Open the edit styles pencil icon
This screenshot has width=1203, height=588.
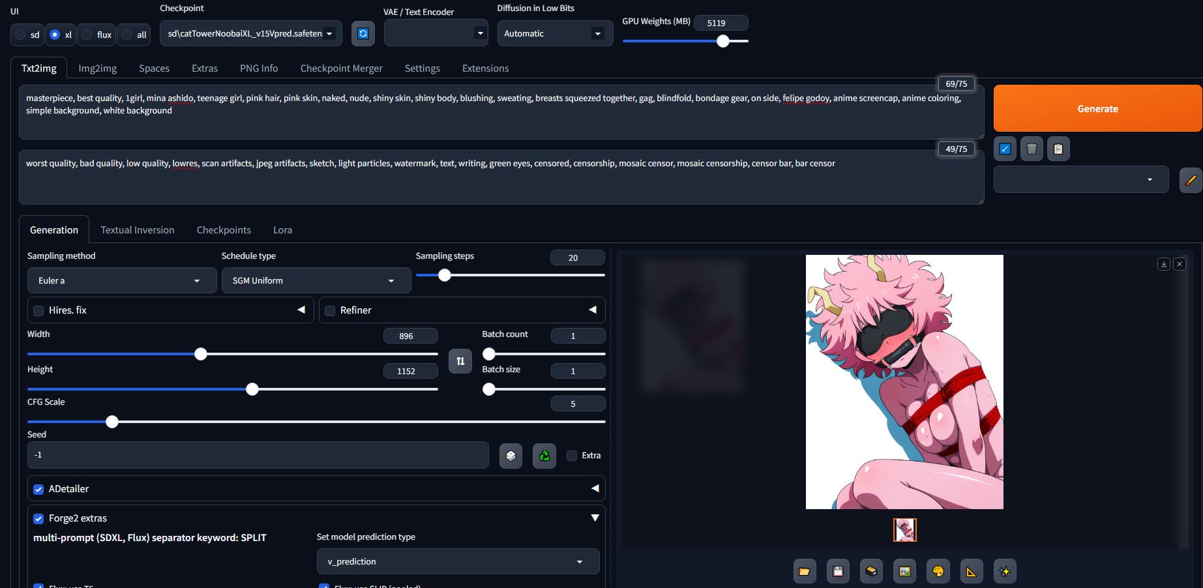pos(1191,180)
